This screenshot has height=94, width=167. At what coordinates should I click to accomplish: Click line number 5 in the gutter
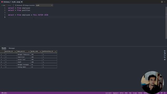point(5,17)
